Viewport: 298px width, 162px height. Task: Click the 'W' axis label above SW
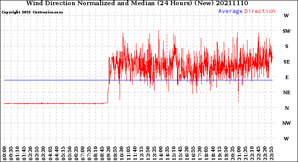(286, 16)
